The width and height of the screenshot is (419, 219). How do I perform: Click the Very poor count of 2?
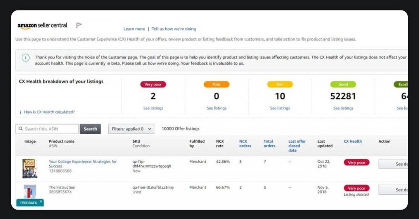(153, 96)
